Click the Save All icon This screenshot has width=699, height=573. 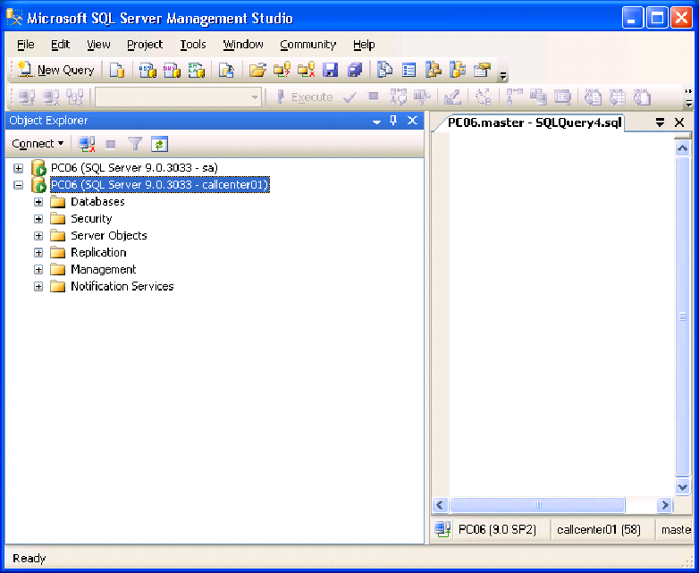click(355, 70)
